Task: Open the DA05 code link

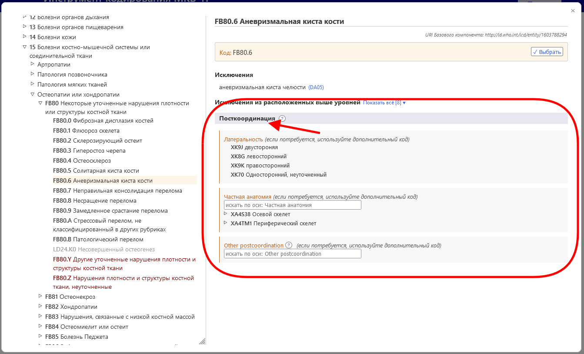Action: (316, 87)
